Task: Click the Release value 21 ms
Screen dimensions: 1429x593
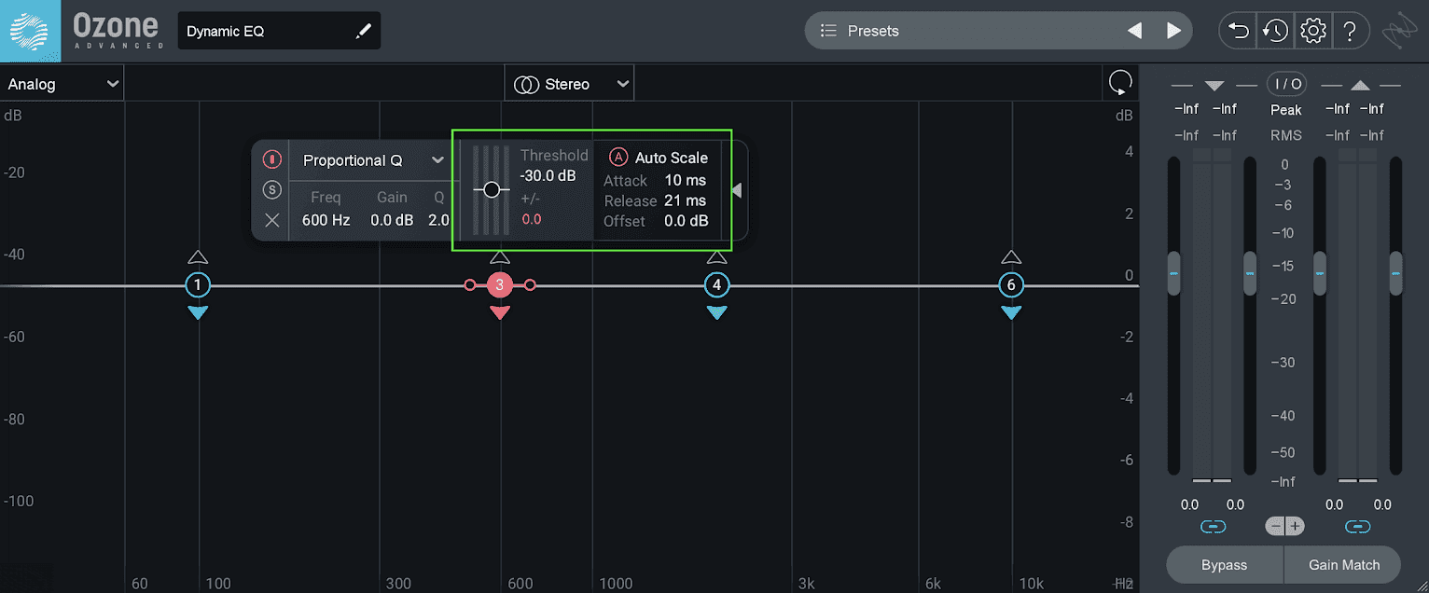Action: click(685, 200)
